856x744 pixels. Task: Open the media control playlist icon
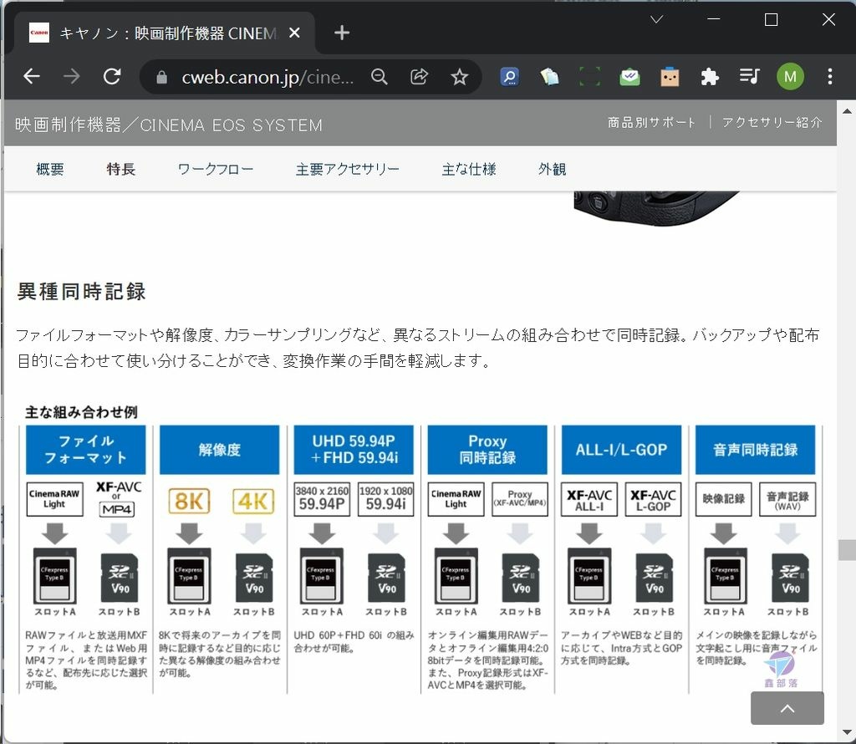pyautogui.click(x=750, y=76)
